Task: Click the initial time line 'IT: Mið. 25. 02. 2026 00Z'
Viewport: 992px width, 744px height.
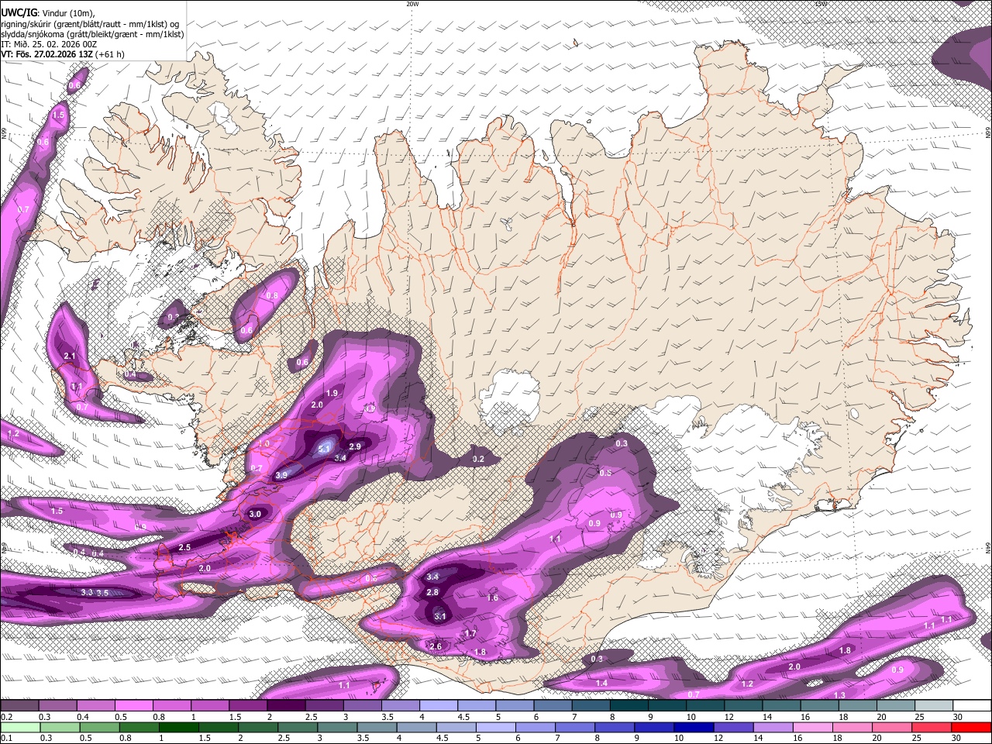Action: coord(48,44)
